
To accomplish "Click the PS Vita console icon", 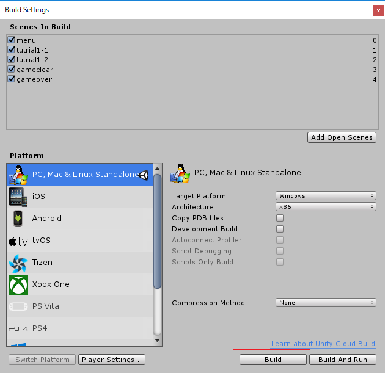I will pos(18,306).
